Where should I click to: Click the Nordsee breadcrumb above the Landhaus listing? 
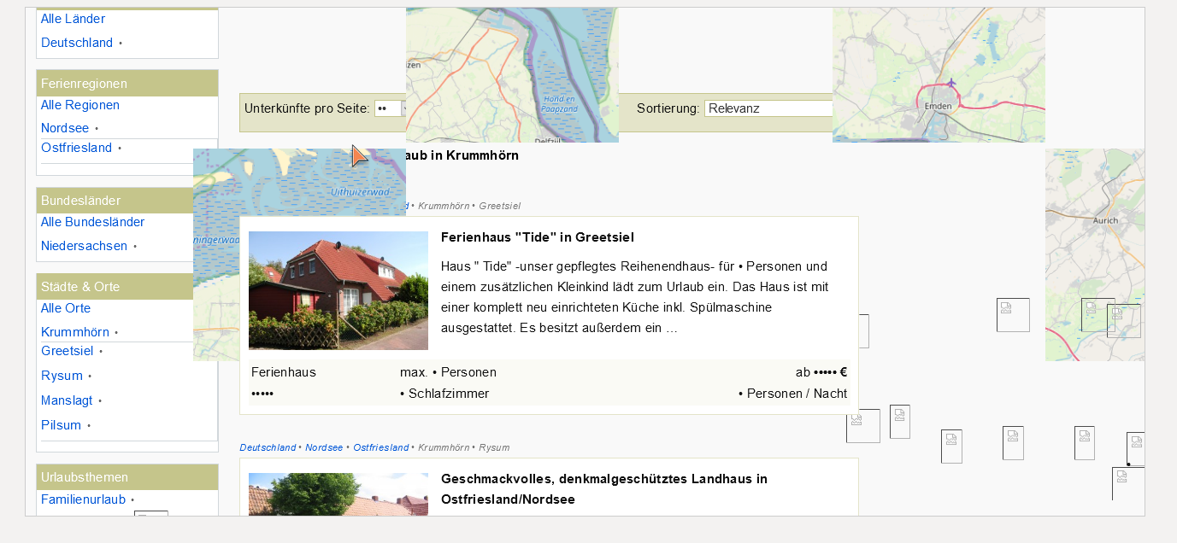323,447
